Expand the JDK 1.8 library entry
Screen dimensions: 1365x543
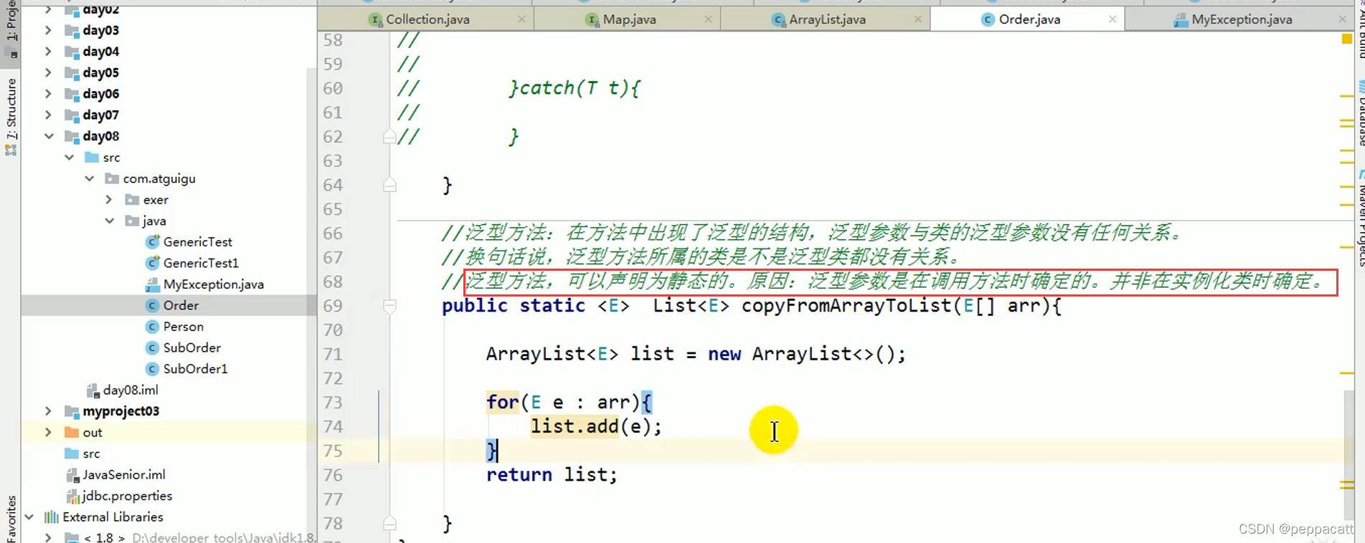click(x=48, y=537)
